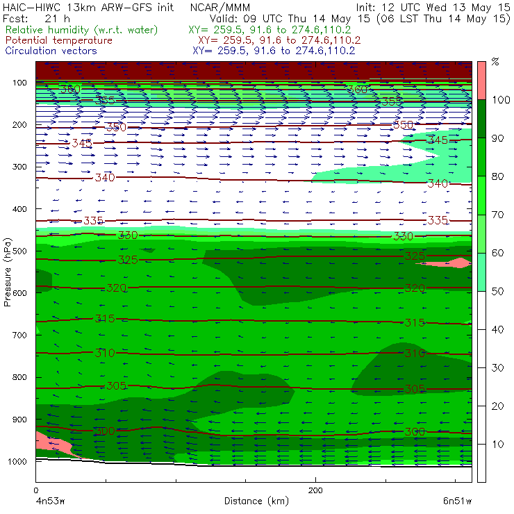Click the '60' color bar scale label
This screenshot has height=514, width=514.
pyautogui.click(x=497, y=253)
